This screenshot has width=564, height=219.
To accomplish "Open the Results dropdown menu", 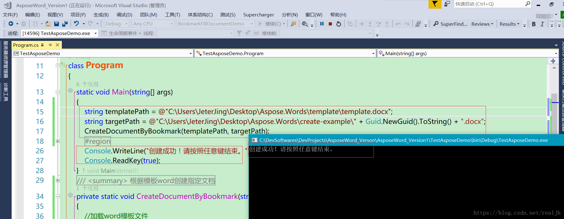I will [x=509, y=24].
